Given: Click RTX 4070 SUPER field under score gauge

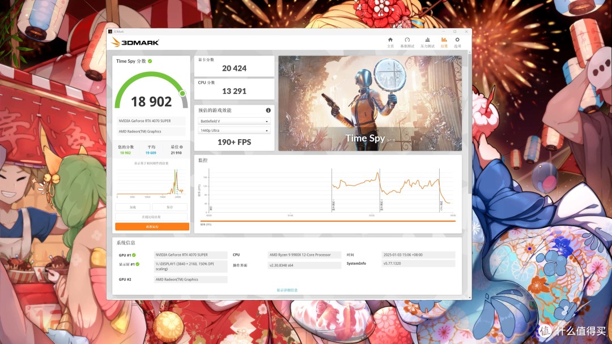Looking at the screenshot, I should 151,121.
